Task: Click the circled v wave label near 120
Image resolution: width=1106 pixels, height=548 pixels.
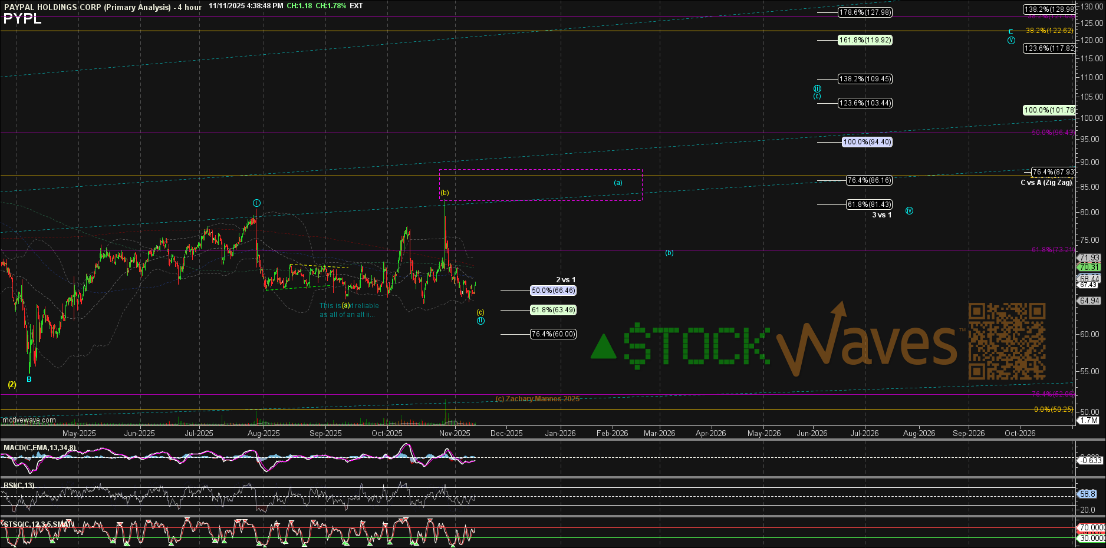Action: point(1011,41)
